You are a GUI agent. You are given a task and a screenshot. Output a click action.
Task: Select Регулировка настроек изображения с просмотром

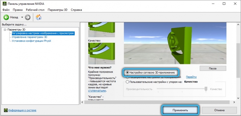tap(43, 33)
